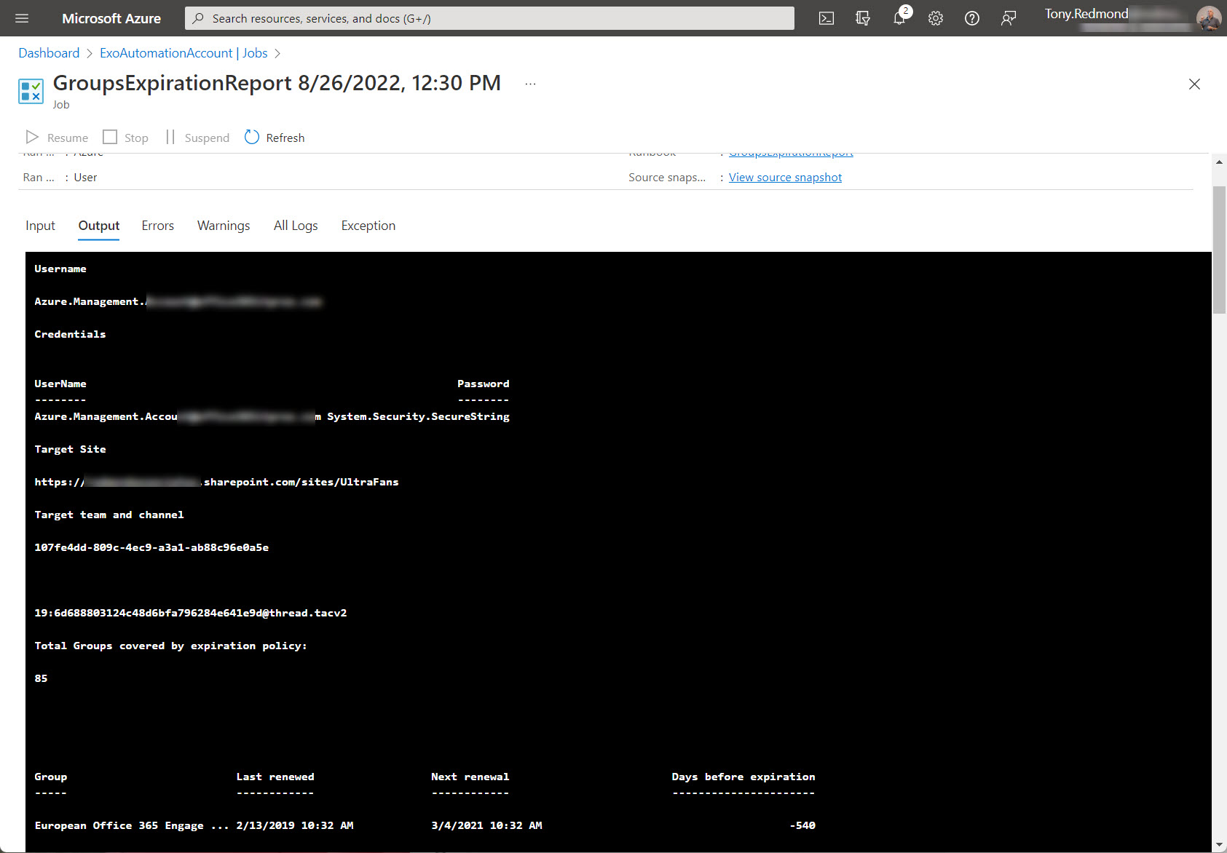This screenshot has width=1227, height=853.
Task: Click the Stop command
Action: point(125,138)
